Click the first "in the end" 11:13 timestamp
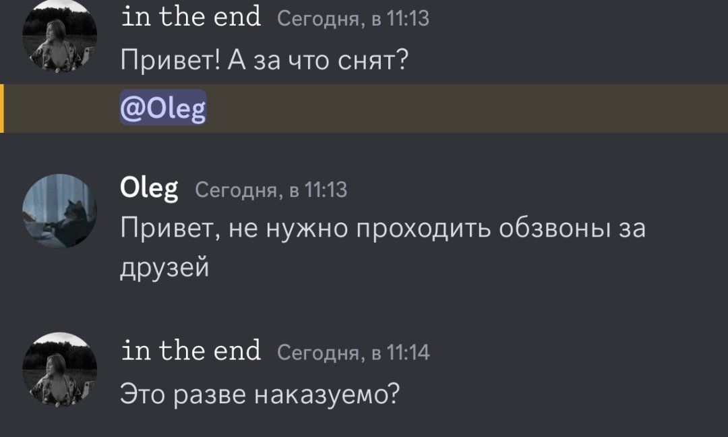The height and width of the screenshot is (437, 728). 353,18
